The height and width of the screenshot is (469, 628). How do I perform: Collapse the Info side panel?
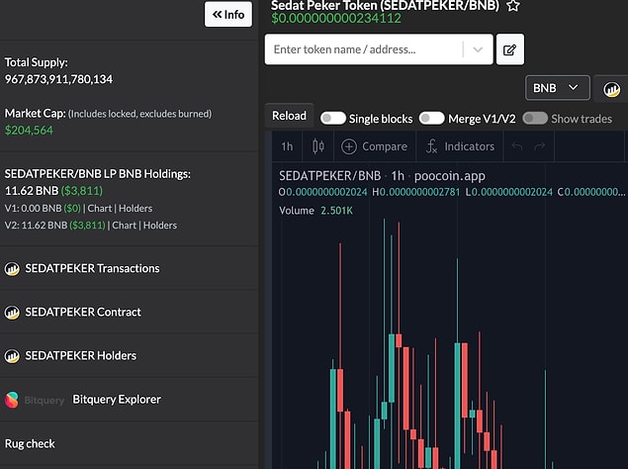(x=228, y=15)
